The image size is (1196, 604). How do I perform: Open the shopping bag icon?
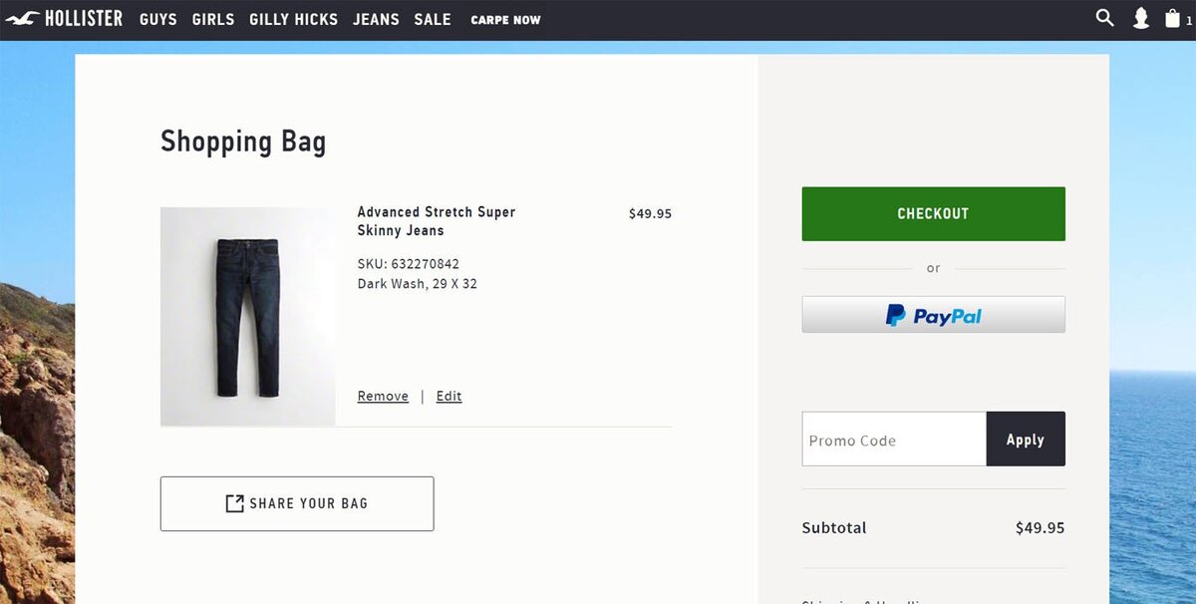pyautogui.click(x=1173, y=18)
